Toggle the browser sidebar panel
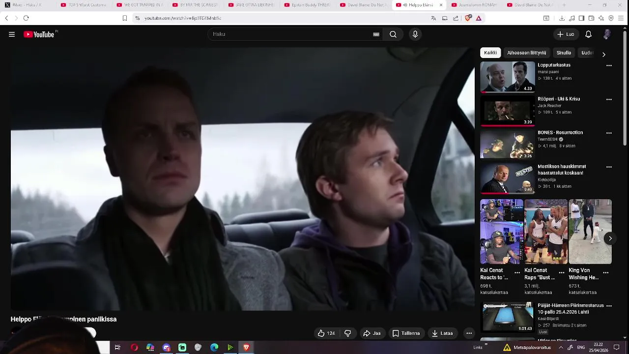 pyautogui.click(x=581, y=18)
